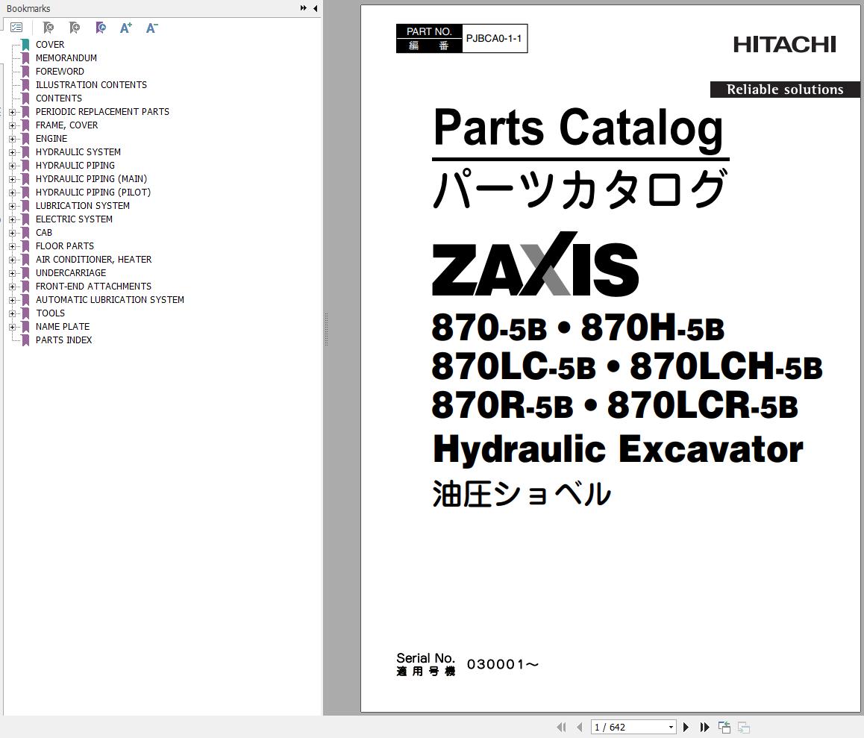
Task: Select the TOOLS bookmark label
Action: tap(50, 313)
